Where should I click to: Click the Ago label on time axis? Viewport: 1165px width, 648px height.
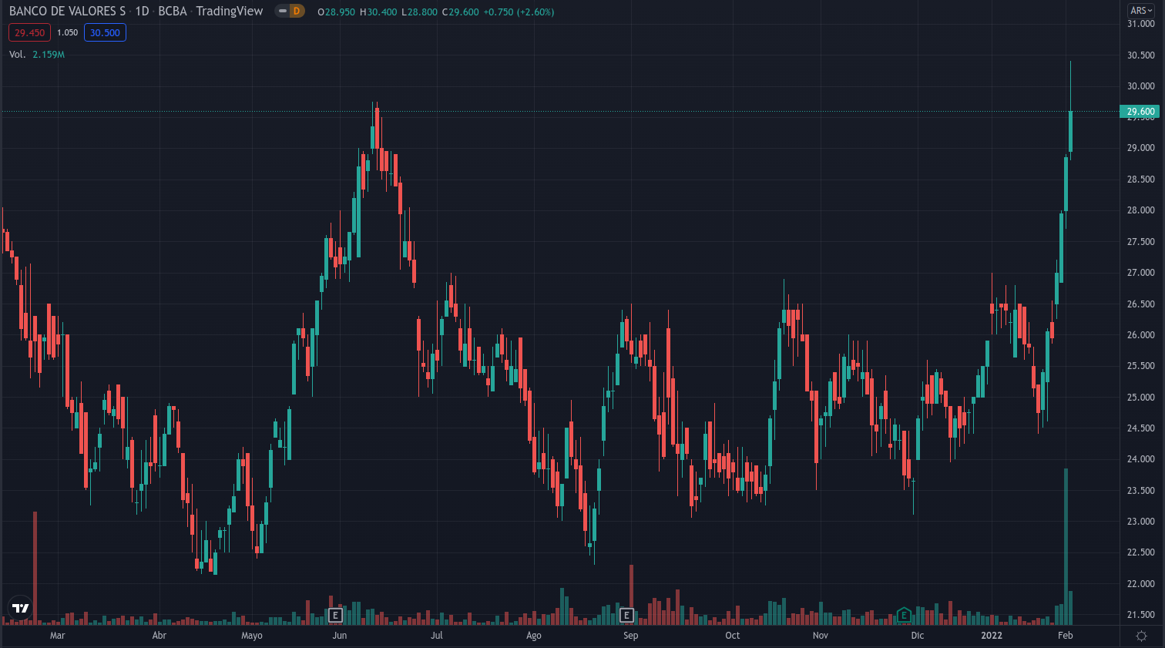(534, 636)
